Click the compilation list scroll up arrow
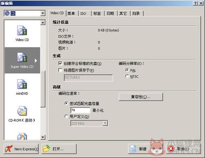Image resolution: width=205 pixels, height=158 pixels. click(x=43, y=23)
